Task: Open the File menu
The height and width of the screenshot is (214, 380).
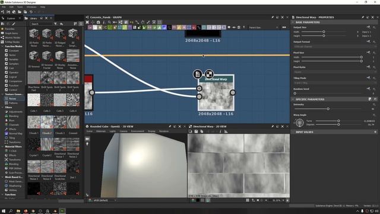Action: (x=4, y=7)
